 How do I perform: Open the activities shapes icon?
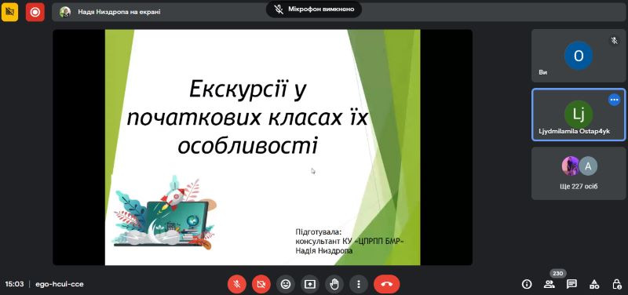coord(594,284)
